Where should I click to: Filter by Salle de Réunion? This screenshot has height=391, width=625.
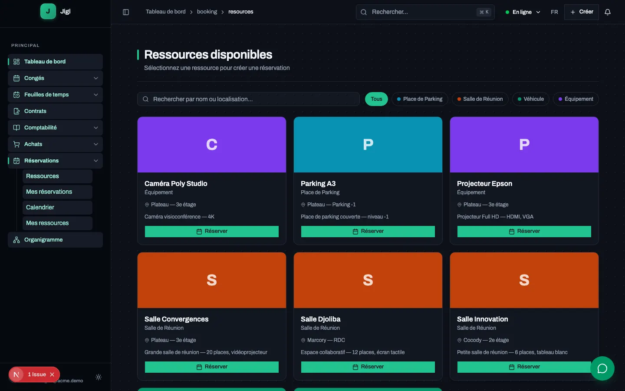[480, 99]
